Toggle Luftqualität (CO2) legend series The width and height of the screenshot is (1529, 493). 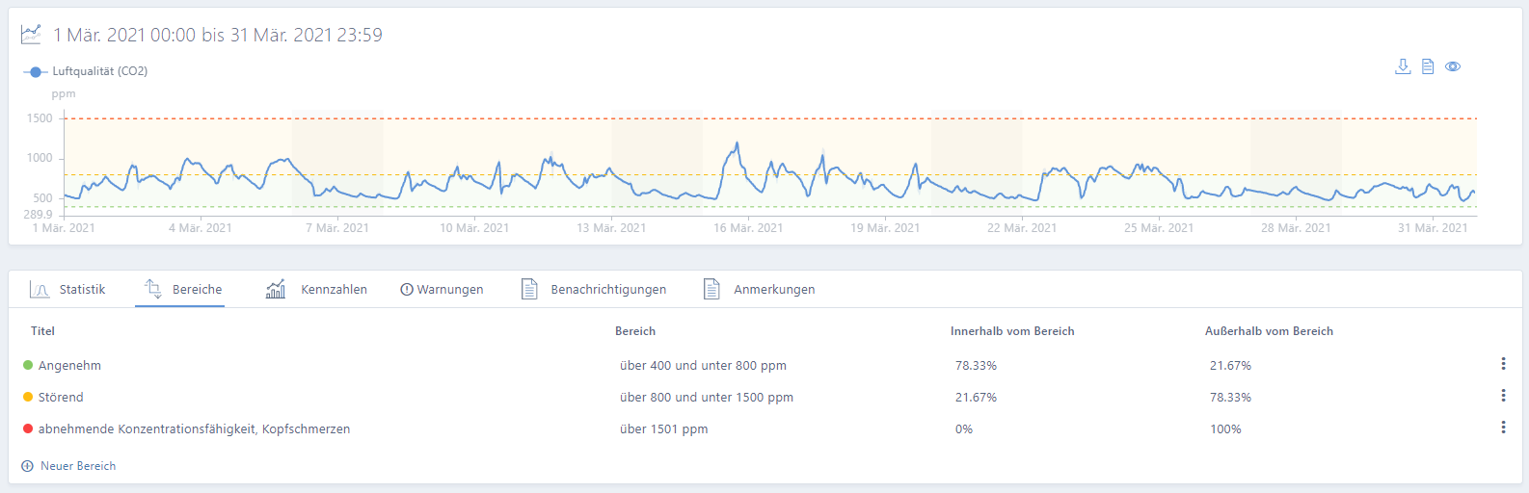(86, 71)
